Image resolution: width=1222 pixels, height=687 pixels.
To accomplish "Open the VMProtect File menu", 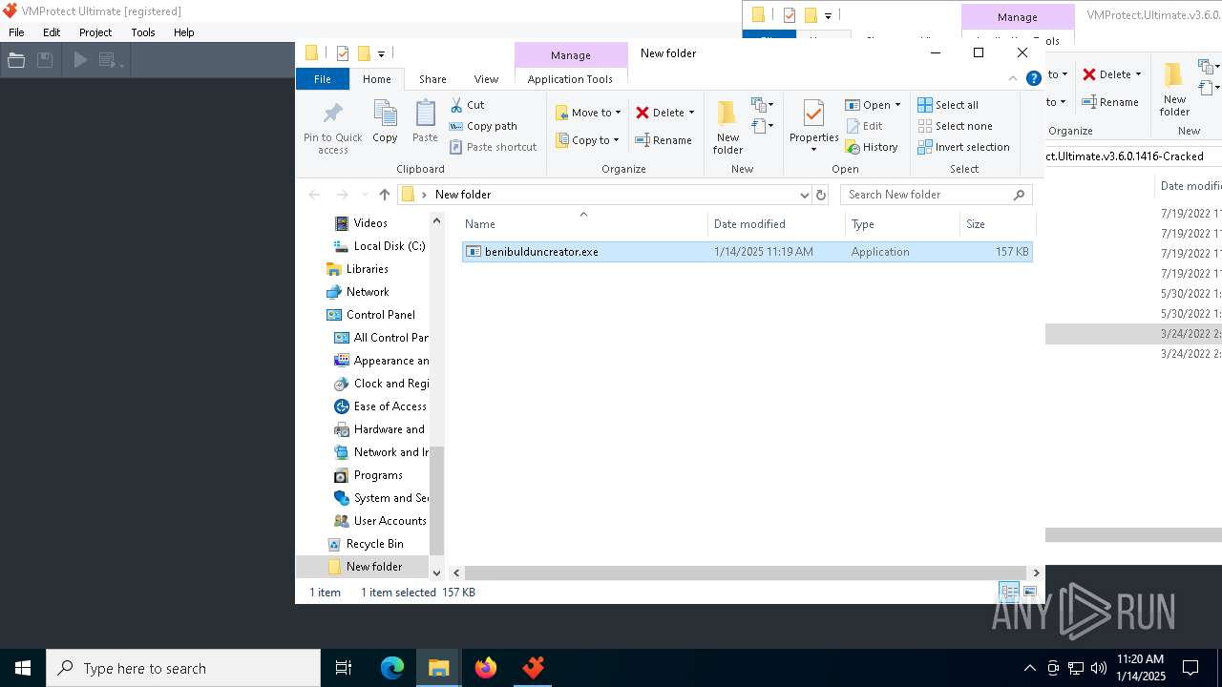I will click(16, 31).
